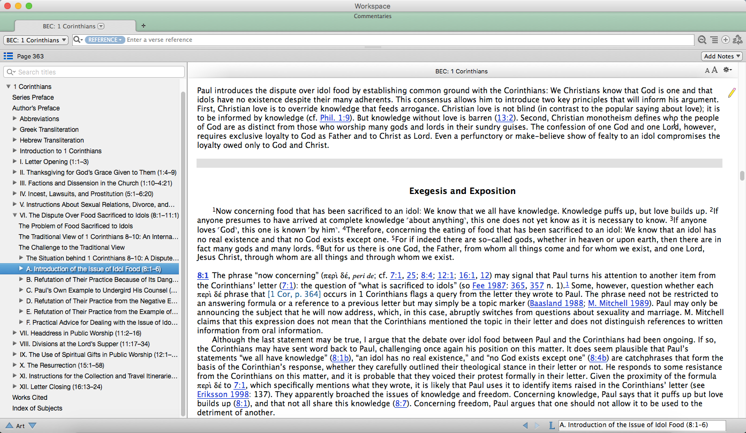Open the BEC: 1 Corinthians module dropdown
Screen dimensions: 746x433
click(x=36, y=40)
